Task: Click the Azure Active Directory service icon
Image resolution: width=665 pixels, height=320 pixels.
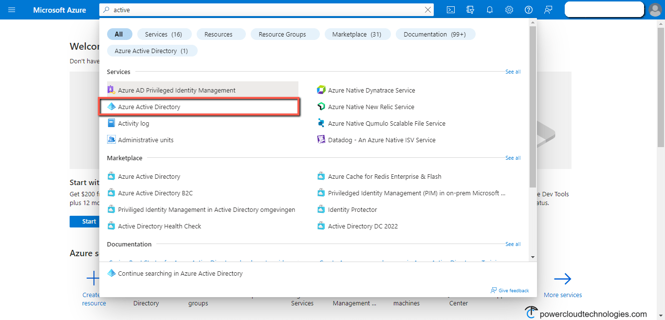Action: pos(111,107)
